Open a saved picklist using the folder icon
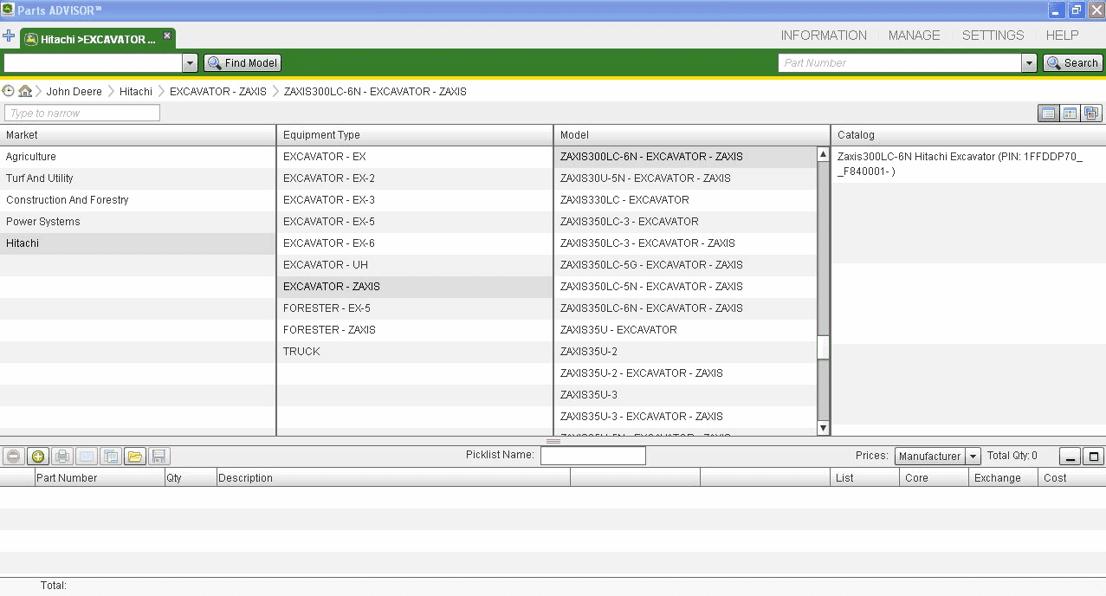1106x596 pixels. (x=135, y=457)
